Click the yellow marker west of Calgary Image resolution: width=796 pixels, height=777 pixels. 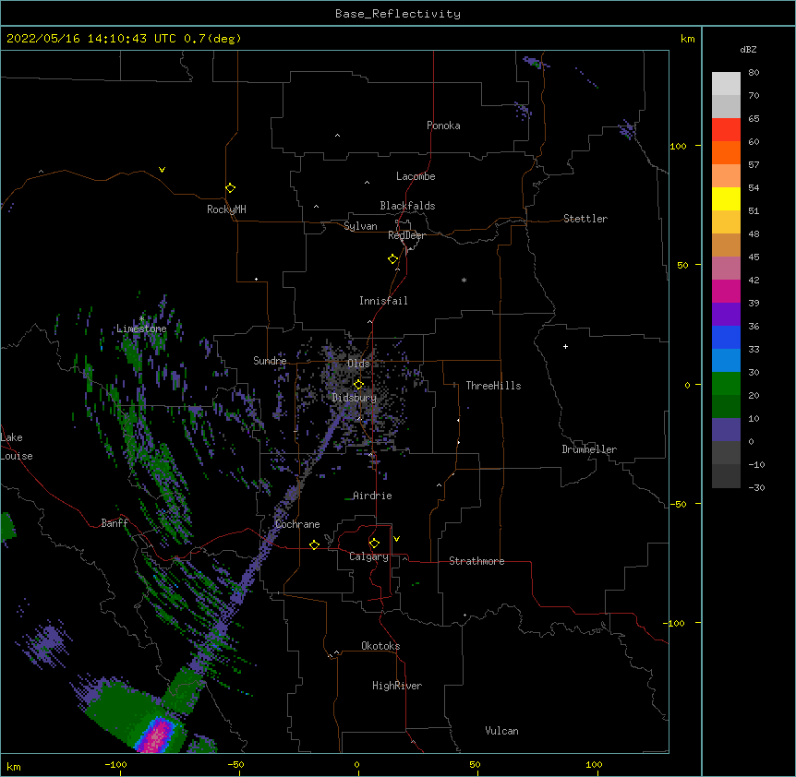point(314,544)
